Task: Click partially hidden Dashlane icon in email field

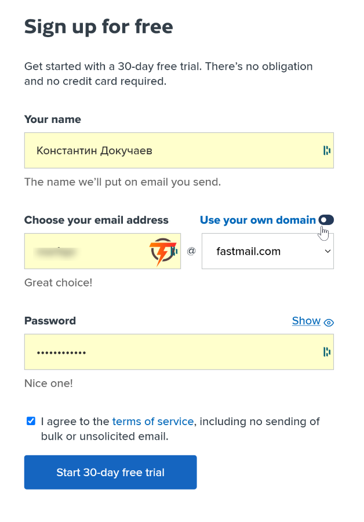Action: click(174, 251)
